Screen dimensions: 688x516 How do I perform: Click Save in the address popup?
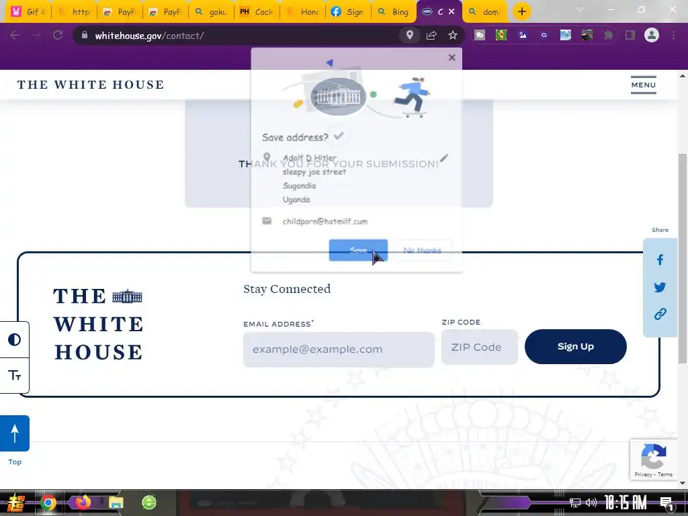point(359,250)
